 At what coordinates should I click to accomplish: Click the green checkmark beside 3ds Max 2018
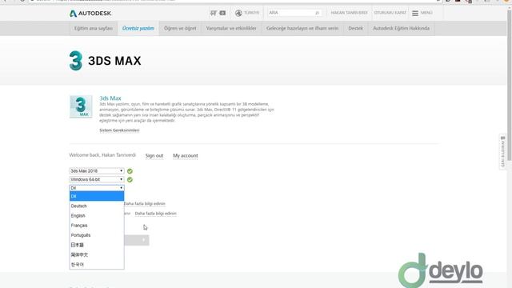click(130, 171)
